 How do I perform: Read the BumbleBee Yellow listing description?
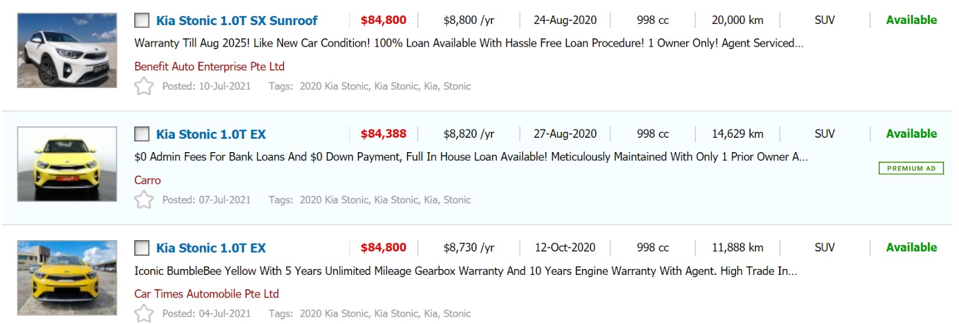465,271
